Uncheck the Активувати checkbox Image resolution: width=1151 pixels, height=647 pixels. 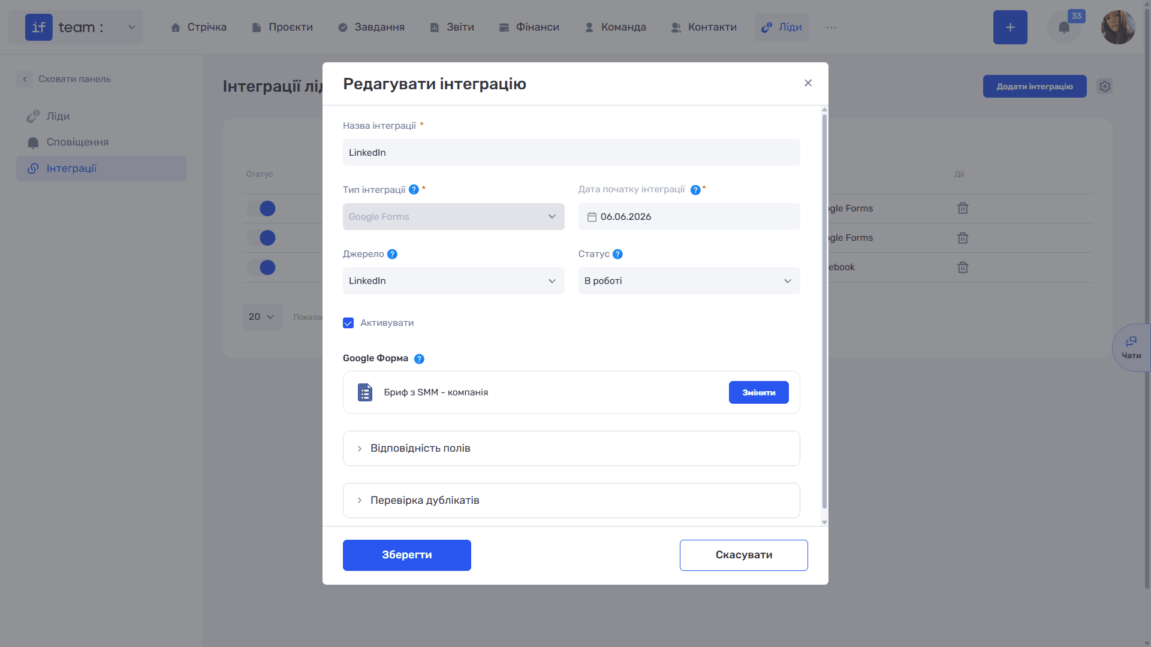point(348,323)
